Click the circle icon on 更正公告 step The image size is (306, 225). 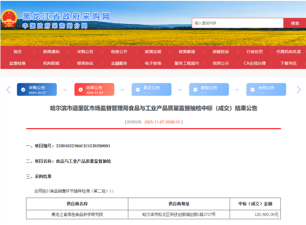coord(138,90)
